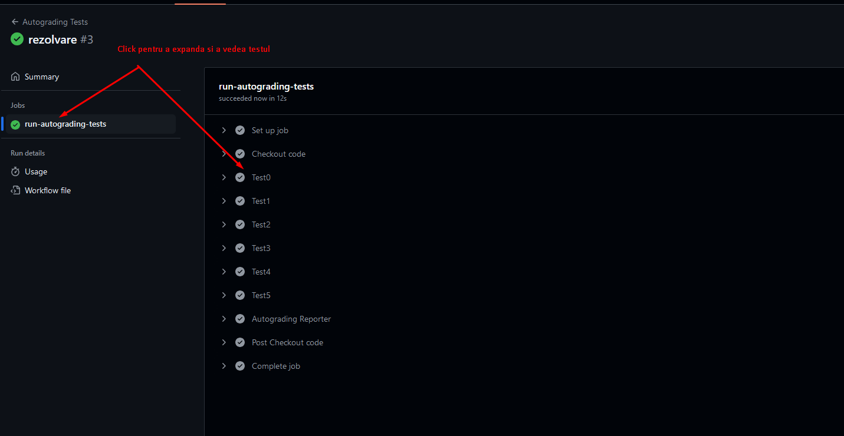Click the Post Checkout code step label

[287, 342]
